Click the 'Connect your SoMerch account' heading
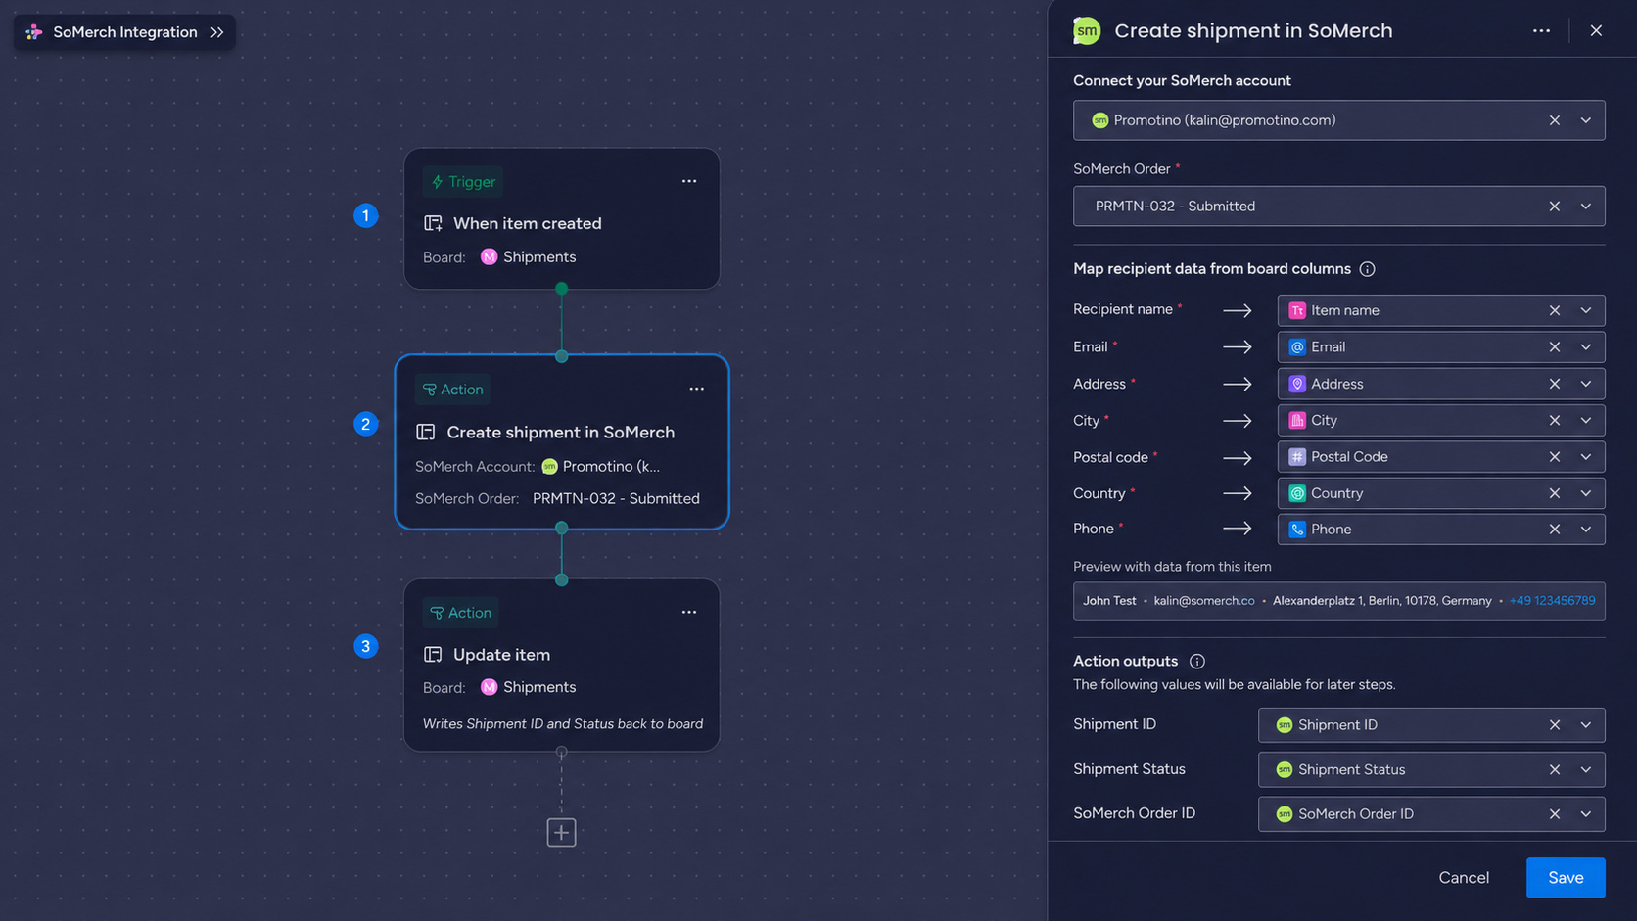 (x=1182, y=80)
